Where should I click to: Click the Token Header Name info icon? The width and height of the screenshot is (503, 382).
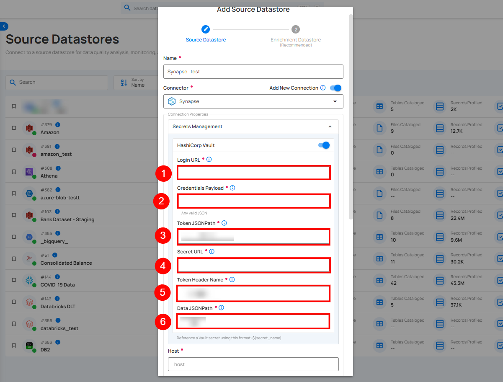232,280
